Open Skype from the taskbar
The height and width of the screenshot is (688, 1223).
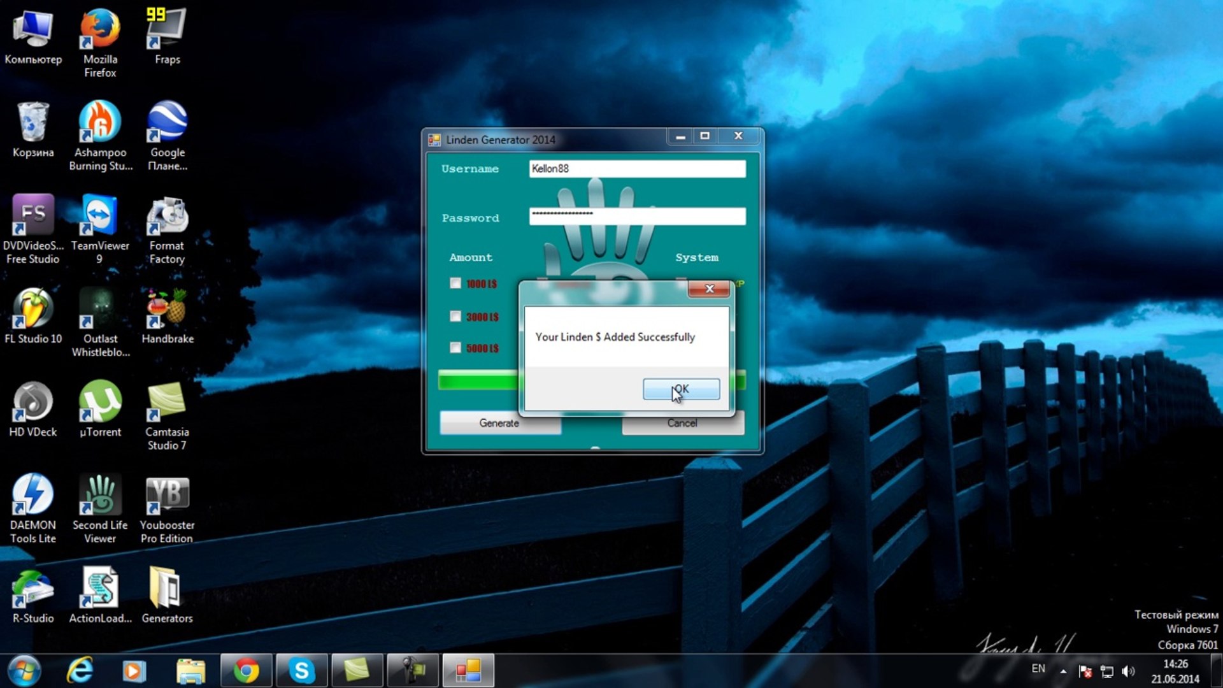pyautogui.click(x=301, y=670)
